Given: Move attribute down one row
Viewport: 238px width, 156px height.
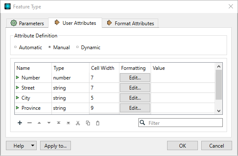Looking at the screenshot, I should click(x=49, y=123).
